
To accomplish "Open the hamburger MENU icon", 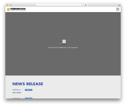I will coord(118,9).
